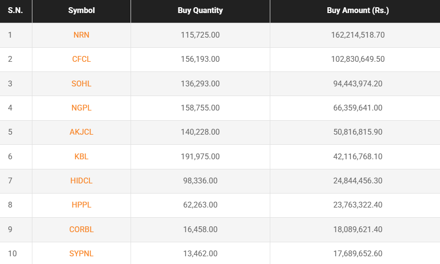Click serial number 2 in CFCL row
This screenshot has width=440, height=264.
(x=10, y=59)
